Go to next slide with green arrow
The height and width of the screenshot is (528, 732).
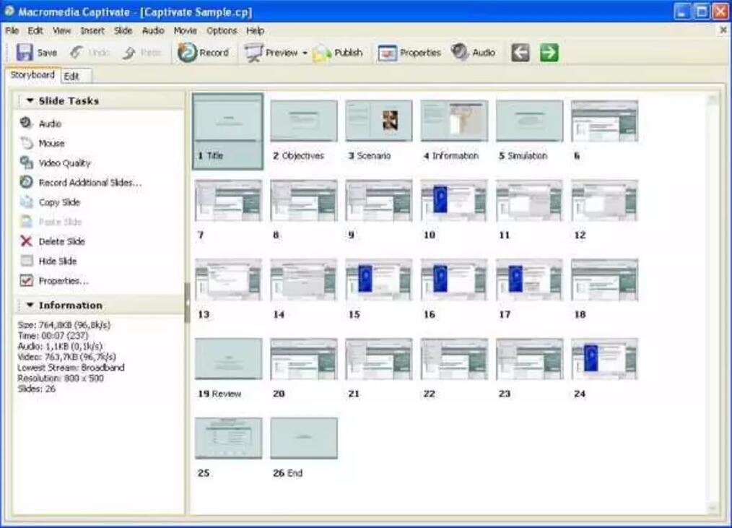point(549,52)
